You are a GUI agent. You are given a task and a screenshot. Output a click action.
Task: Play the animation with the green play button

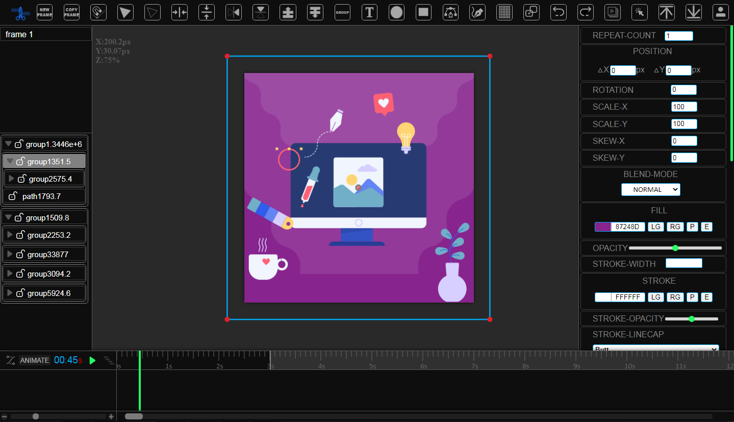point(92,360)
